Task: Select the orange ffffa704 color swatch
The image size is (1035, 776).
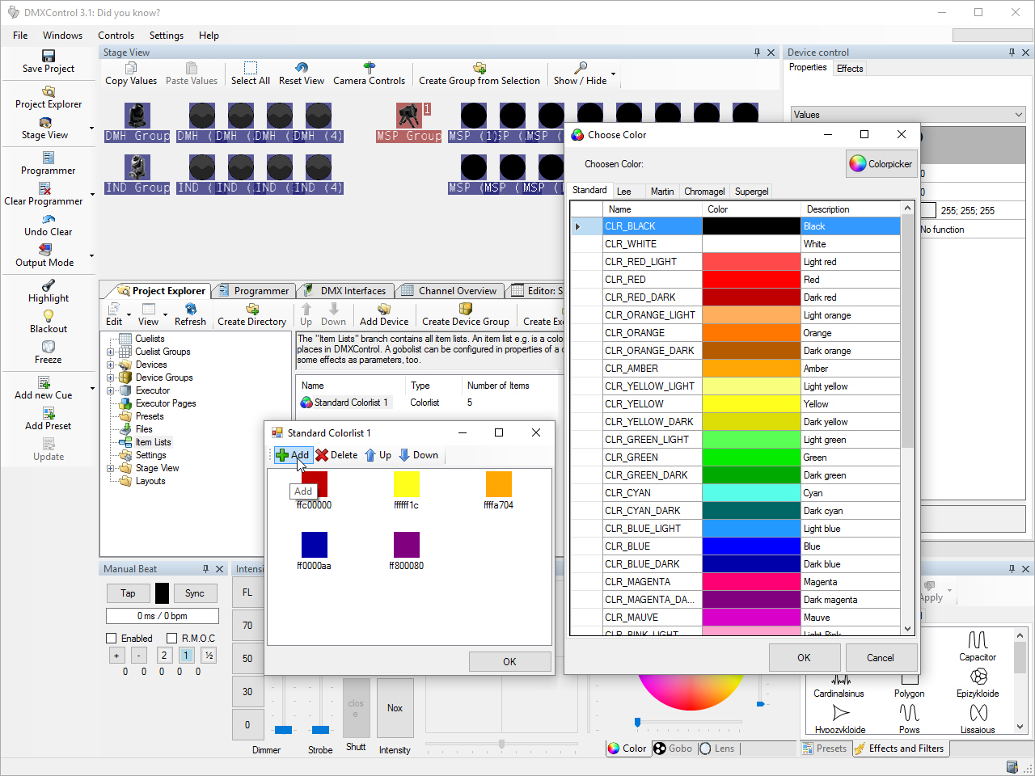Action: pyautogui.click(x=498, y=484)
